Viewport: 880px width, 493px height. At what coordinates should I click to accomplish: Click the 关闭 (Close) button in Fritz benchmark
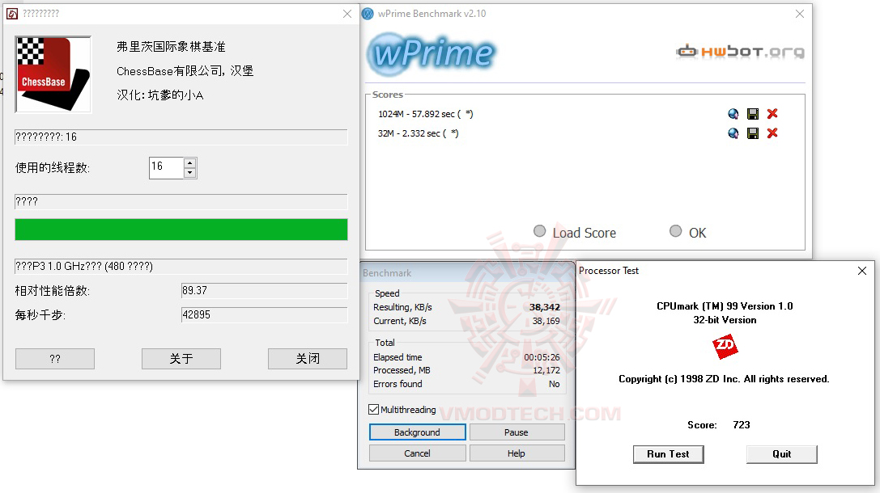(x=308, y=359)
